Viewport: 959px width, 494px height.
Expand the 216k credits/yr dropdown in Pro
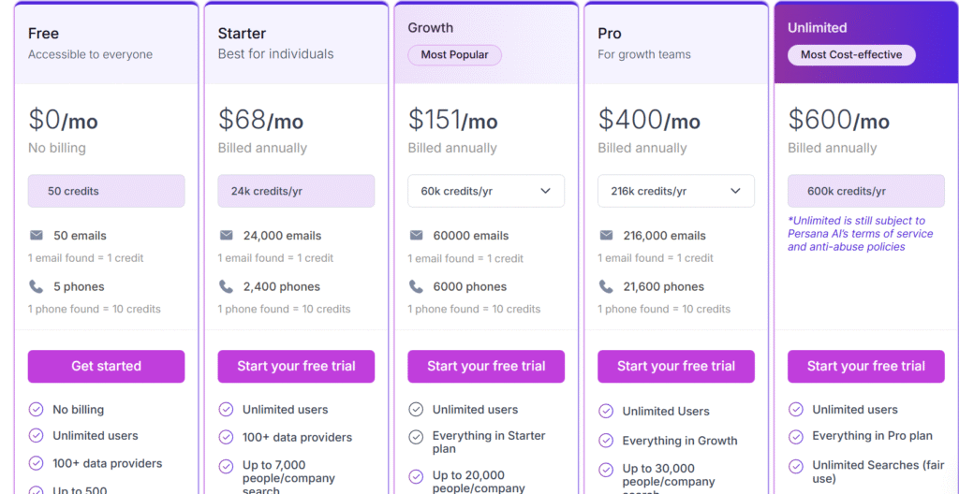(676, 191)
